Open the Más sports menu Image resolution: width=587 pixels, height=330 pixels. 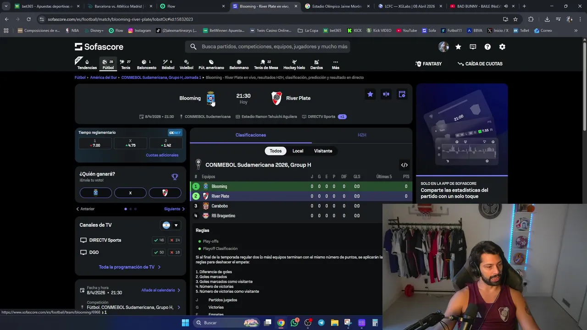[x=335, y=64]
